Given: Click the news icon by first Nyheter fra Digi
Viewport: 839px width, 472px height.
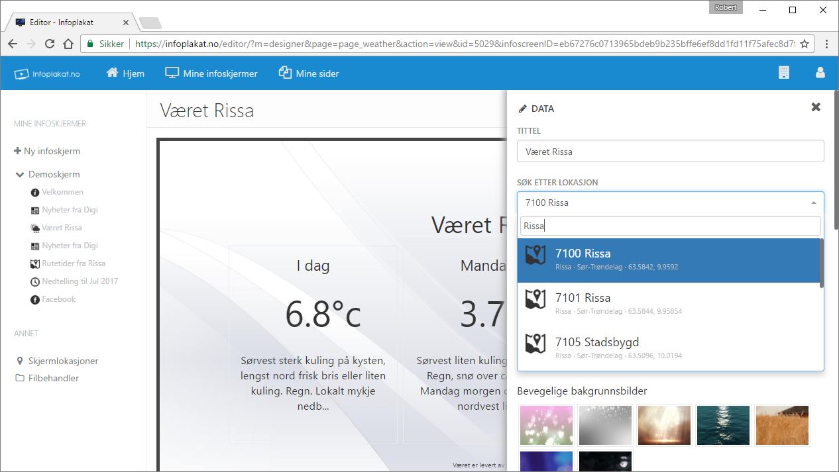Looking at the screenshot, I should 35,211.
